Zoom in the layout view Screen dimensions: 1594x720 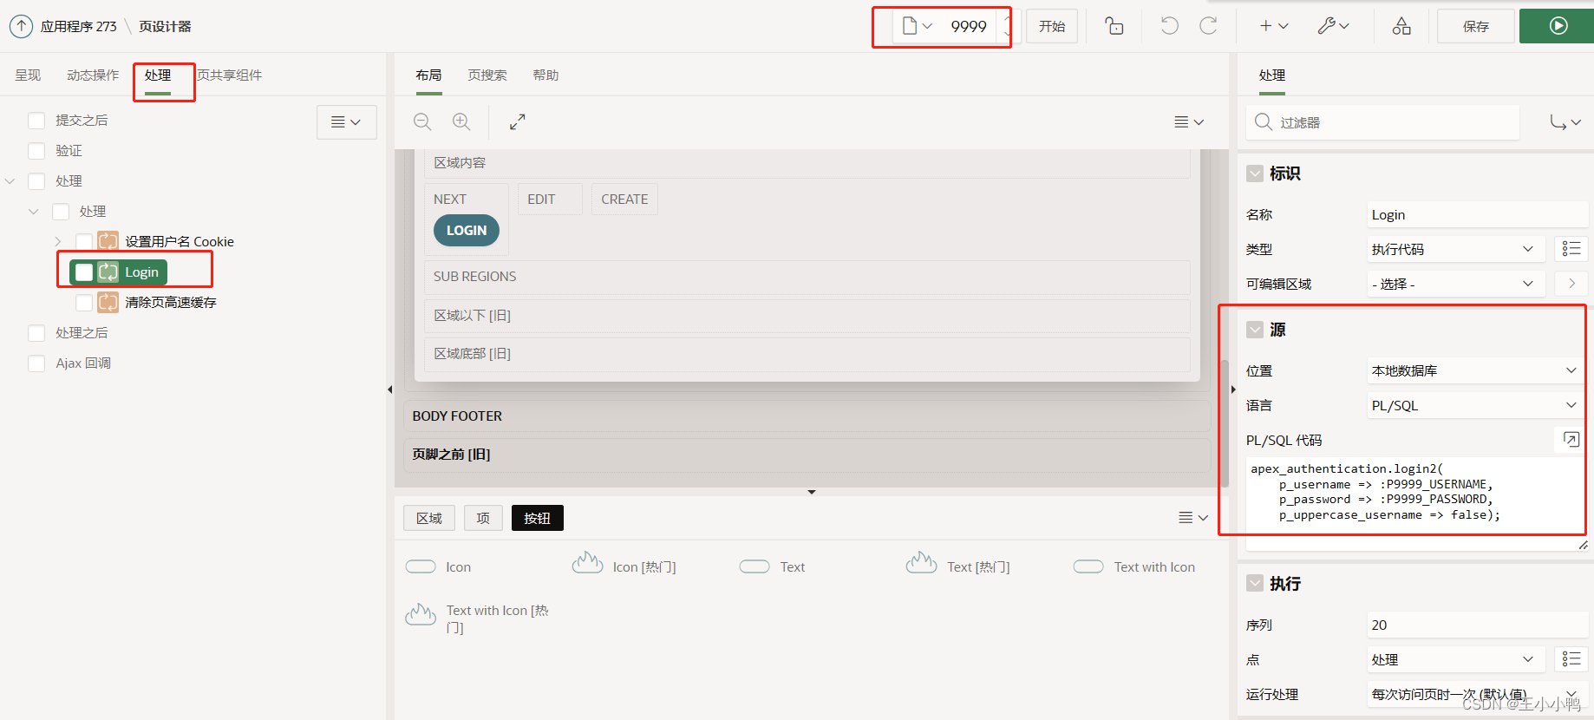click(x=461, y=122)
